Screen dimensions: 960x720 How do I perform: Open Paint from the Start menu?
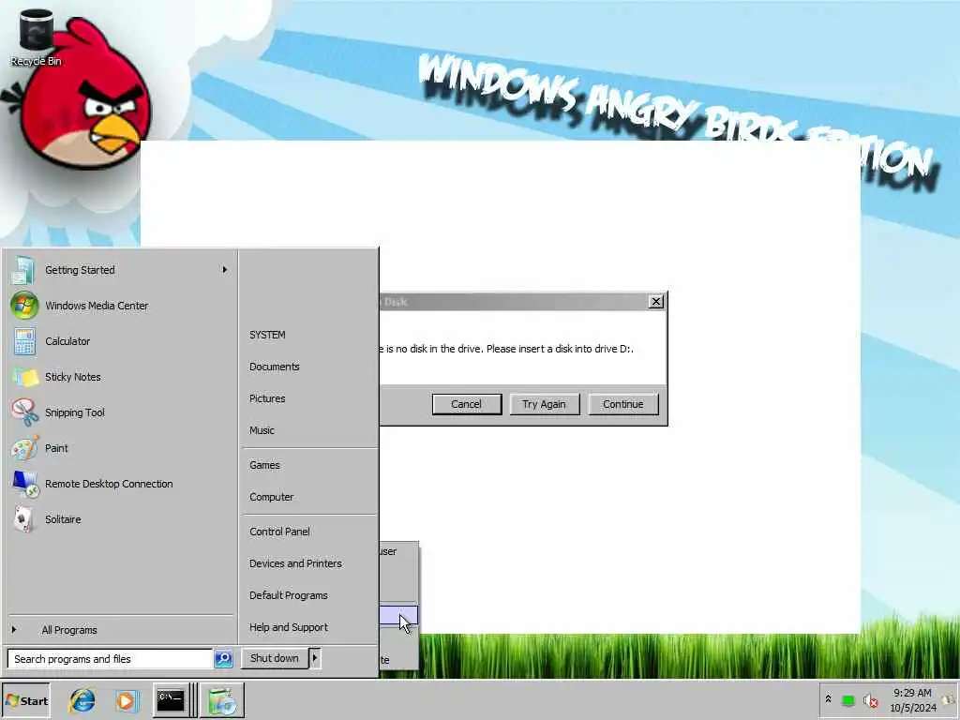[x=119, y=447]
